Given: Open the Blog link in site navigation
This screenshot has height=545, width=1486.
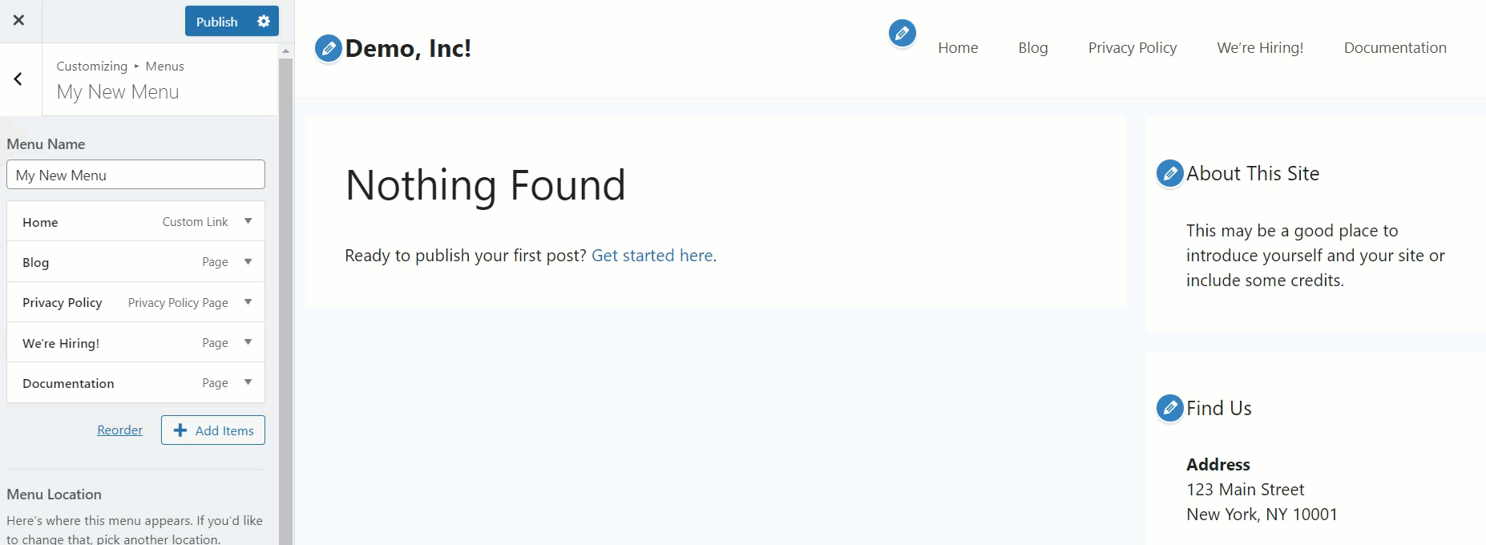Looking at the screenshot, I should (1033, 48).
